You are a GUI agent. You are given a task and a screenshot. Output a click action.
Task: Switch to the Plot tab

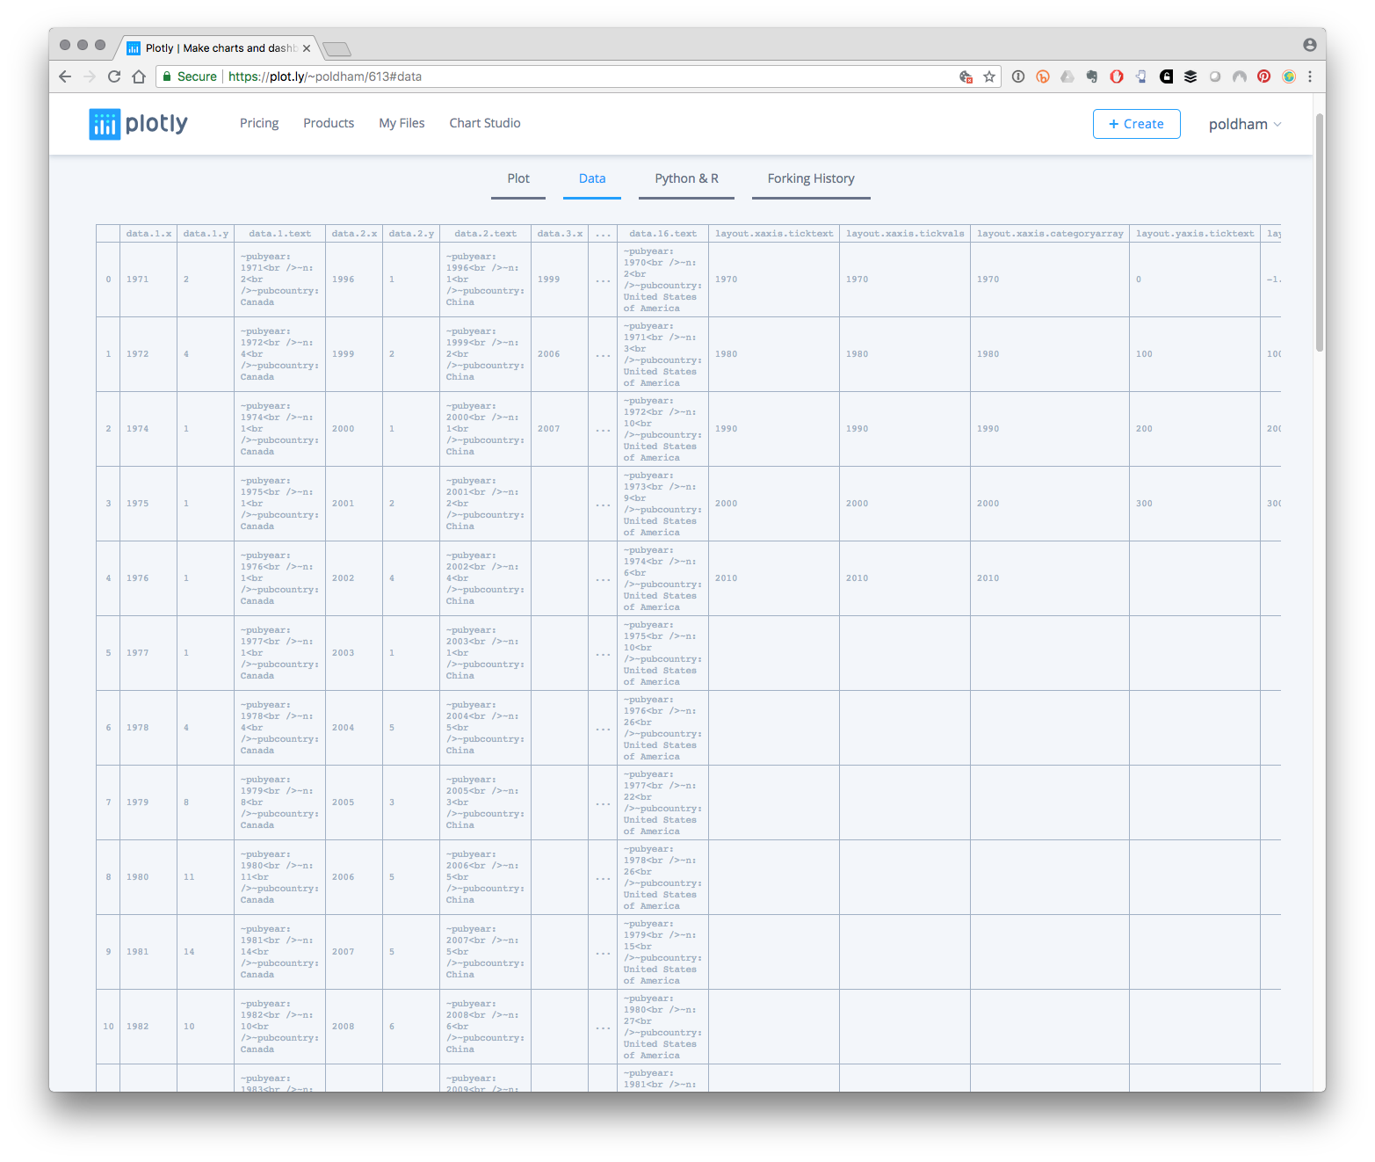pyautogui.click(x=518, y=178)
